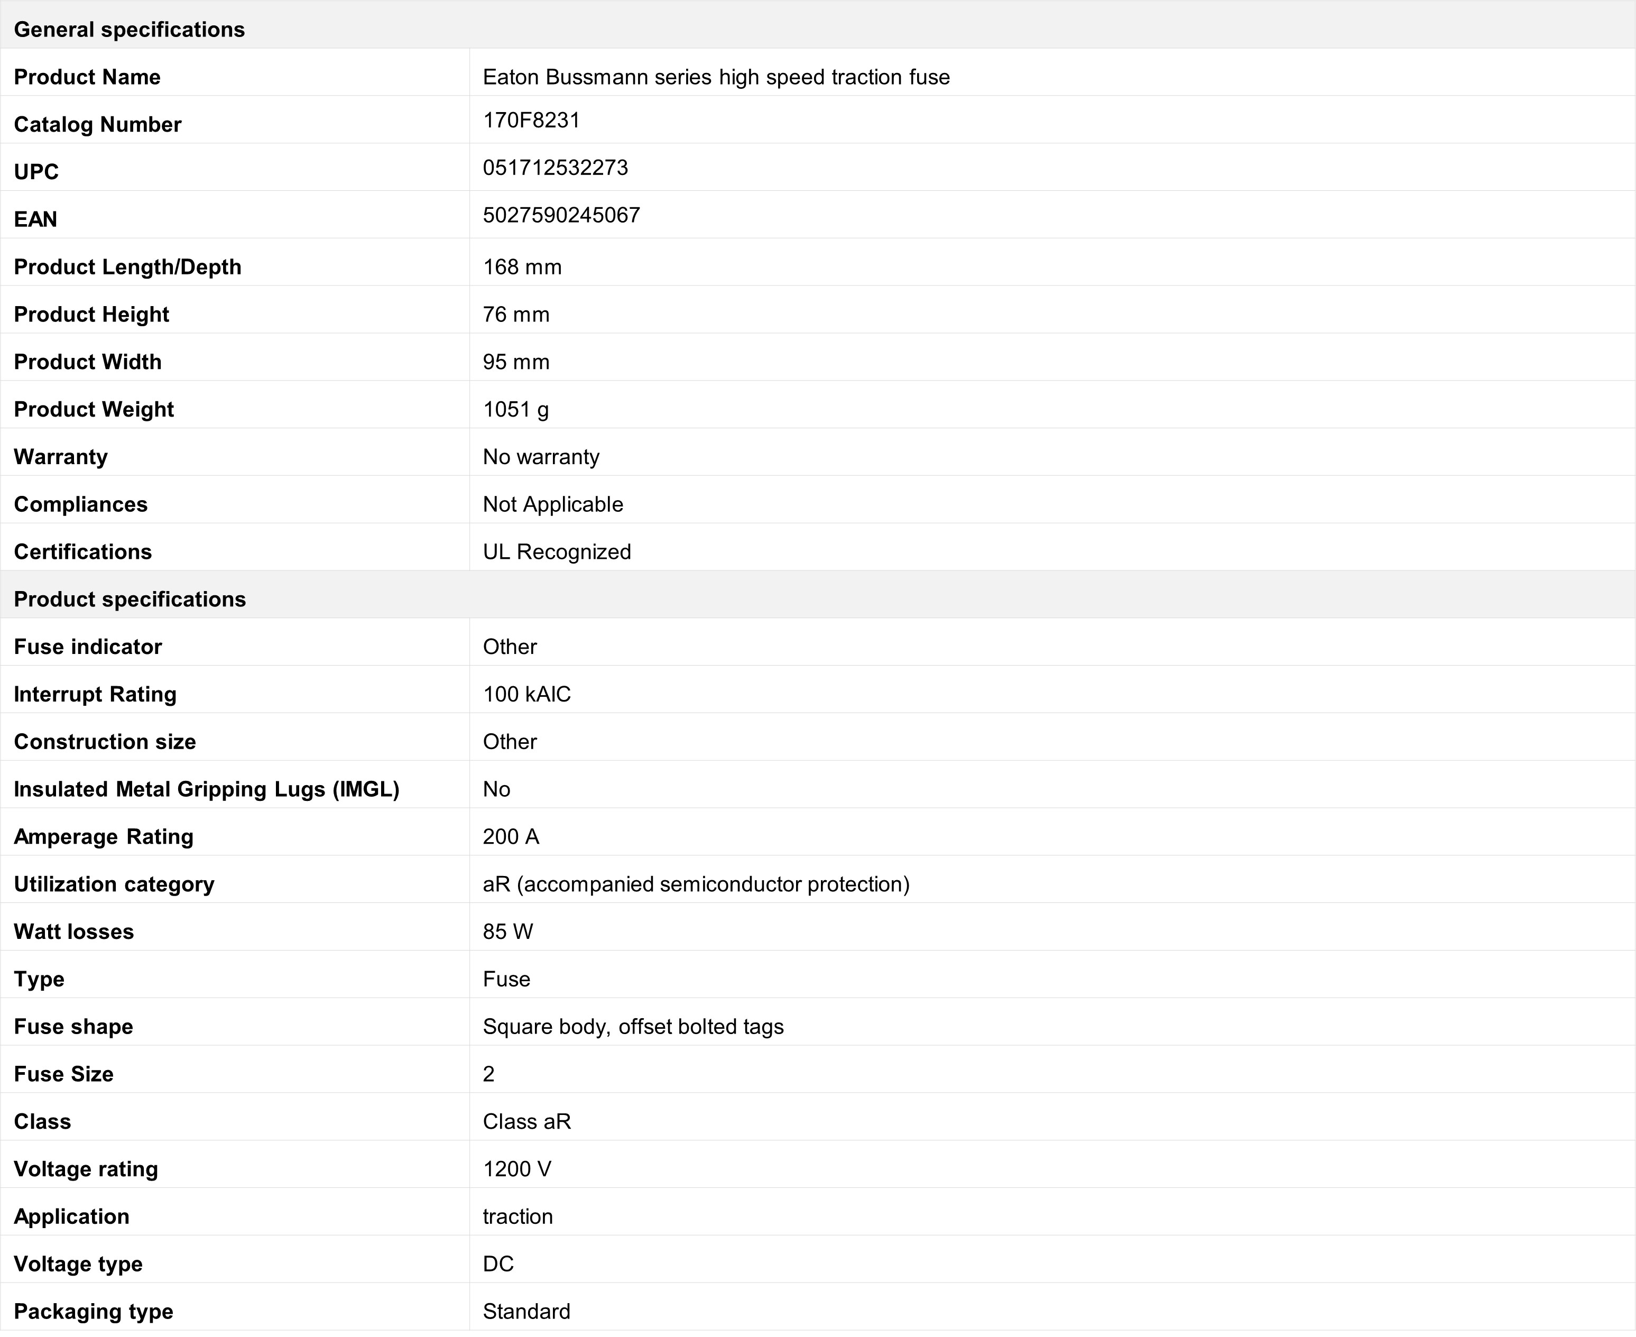This screenshot has width=1636, height=1337.
Task: Click the Product Length/Depth label
Action: (x=128, y=266)
